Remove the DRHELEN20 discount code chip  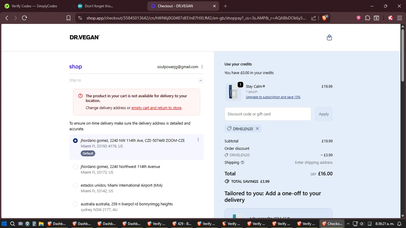pos(257,129)
